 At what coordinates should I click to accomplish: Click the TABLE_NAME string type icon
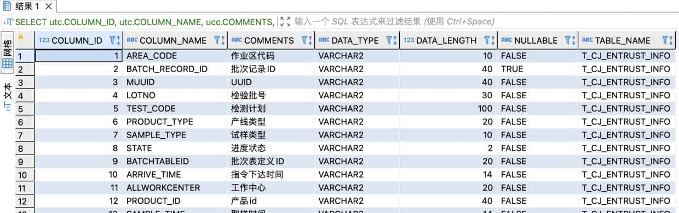pyautogui.click(x=587, y=40)
